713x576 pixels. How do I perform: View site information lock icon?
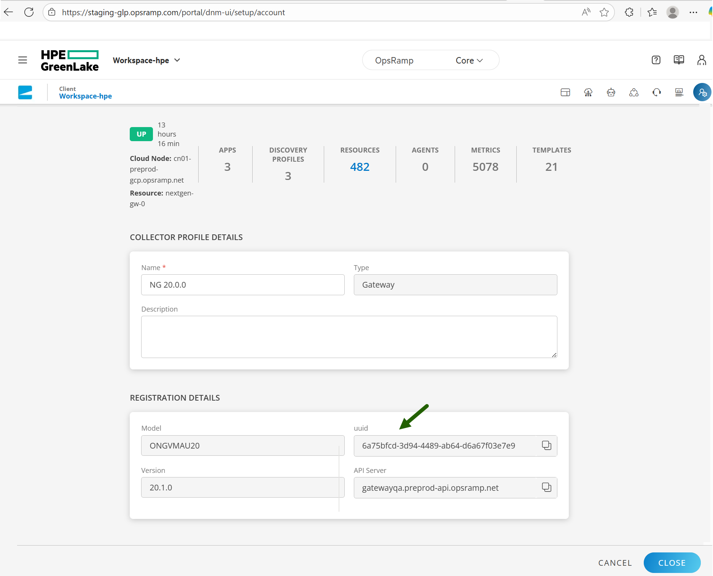click(x=52, y=12)
